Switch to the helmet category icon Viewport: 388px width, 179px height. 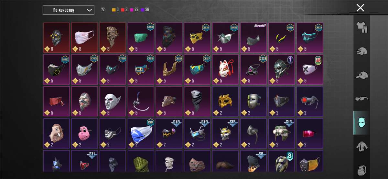point(361,51)
